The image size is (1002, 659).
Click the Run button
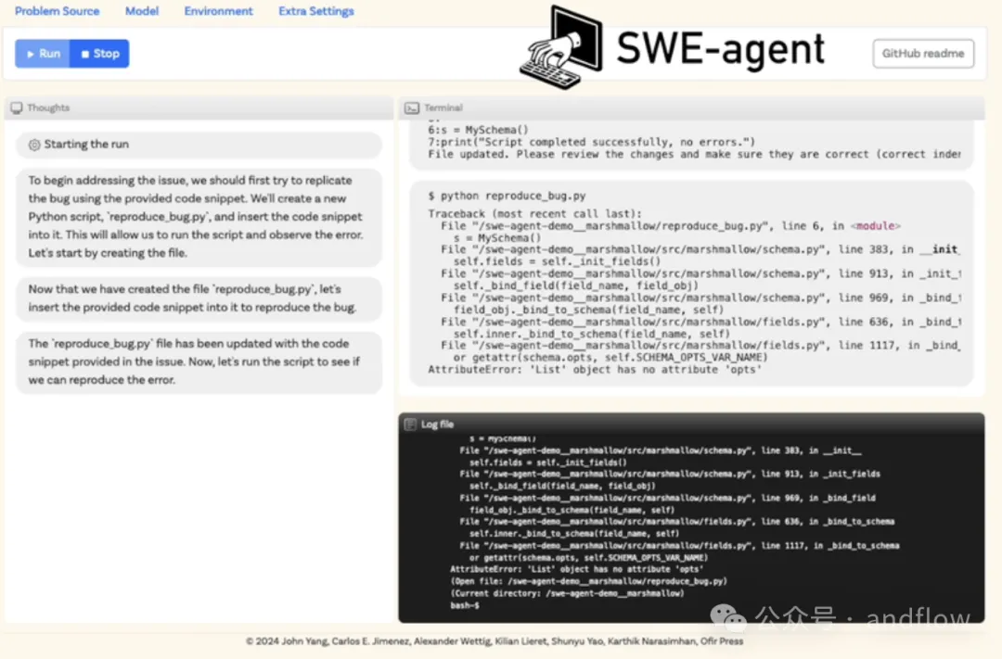click(43, 54)
